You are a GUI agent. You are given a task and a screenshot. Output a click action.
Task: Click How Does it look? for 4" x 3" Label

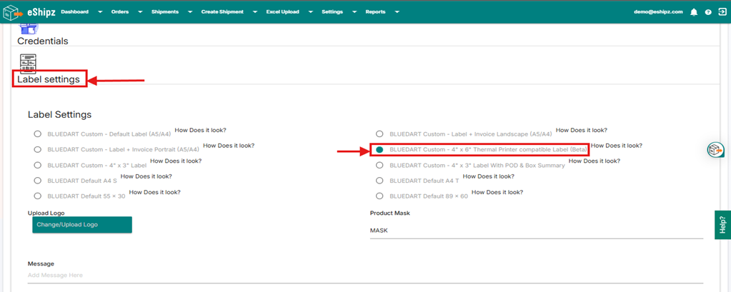(176, 161)
